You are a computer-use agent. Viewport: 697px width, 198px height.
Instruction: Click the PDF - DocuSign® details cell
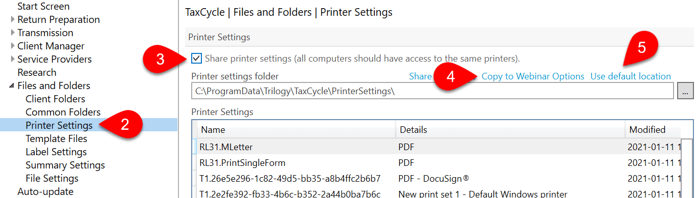pos(433,178)
